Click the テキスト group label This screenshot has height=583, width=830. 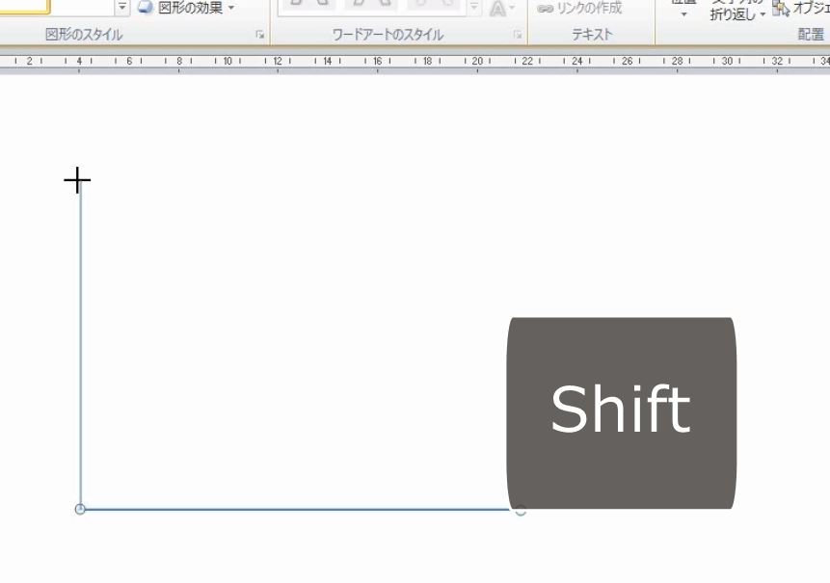coord(592,35)
